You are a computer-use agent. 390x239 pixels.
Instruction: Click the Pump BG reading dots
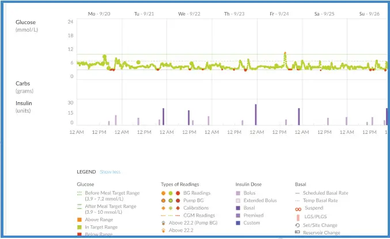pos(171,201)
